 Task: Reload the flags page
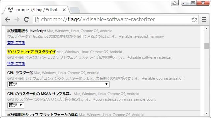26,20
